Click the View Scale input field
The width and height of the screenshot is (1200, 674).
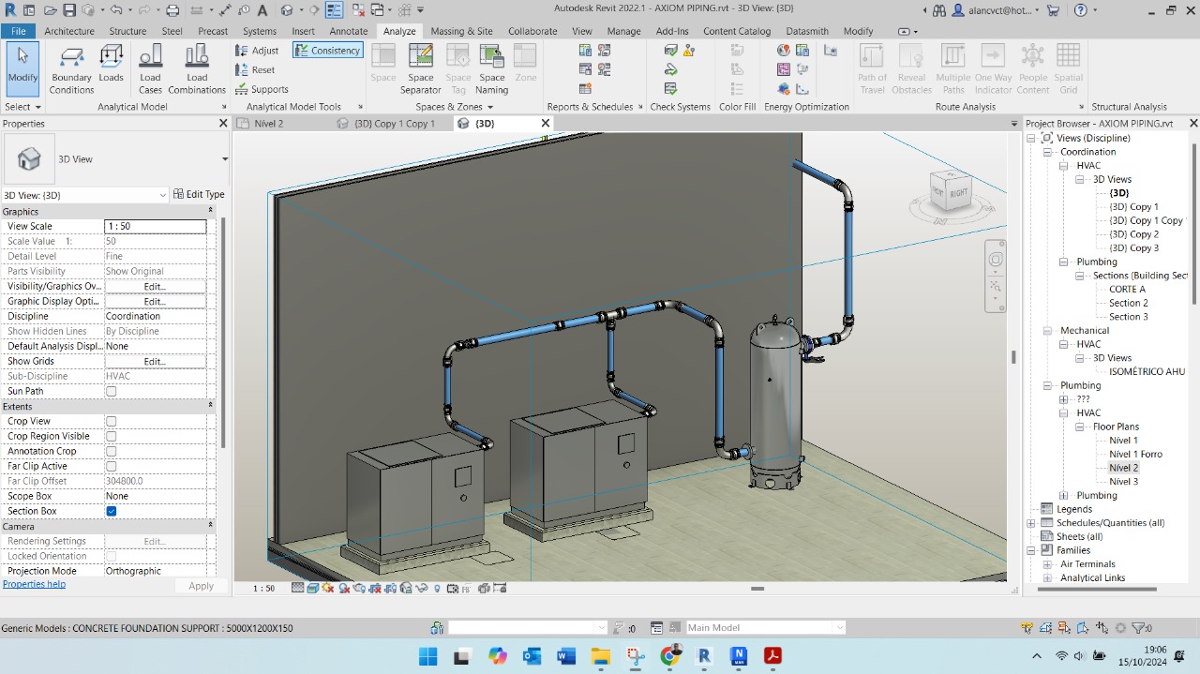click(x=155, y=226)
